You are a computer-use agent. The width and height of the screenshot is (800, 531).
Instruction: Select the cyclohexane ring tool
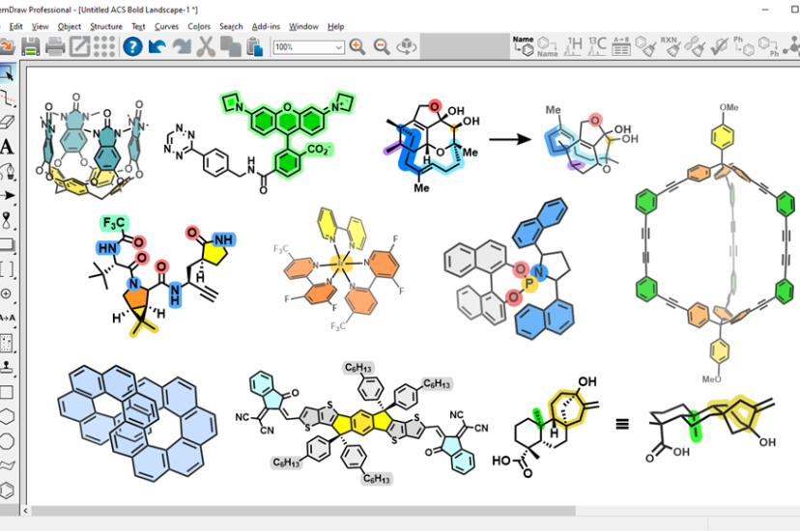pyautogui.click(x=7, y=416)
